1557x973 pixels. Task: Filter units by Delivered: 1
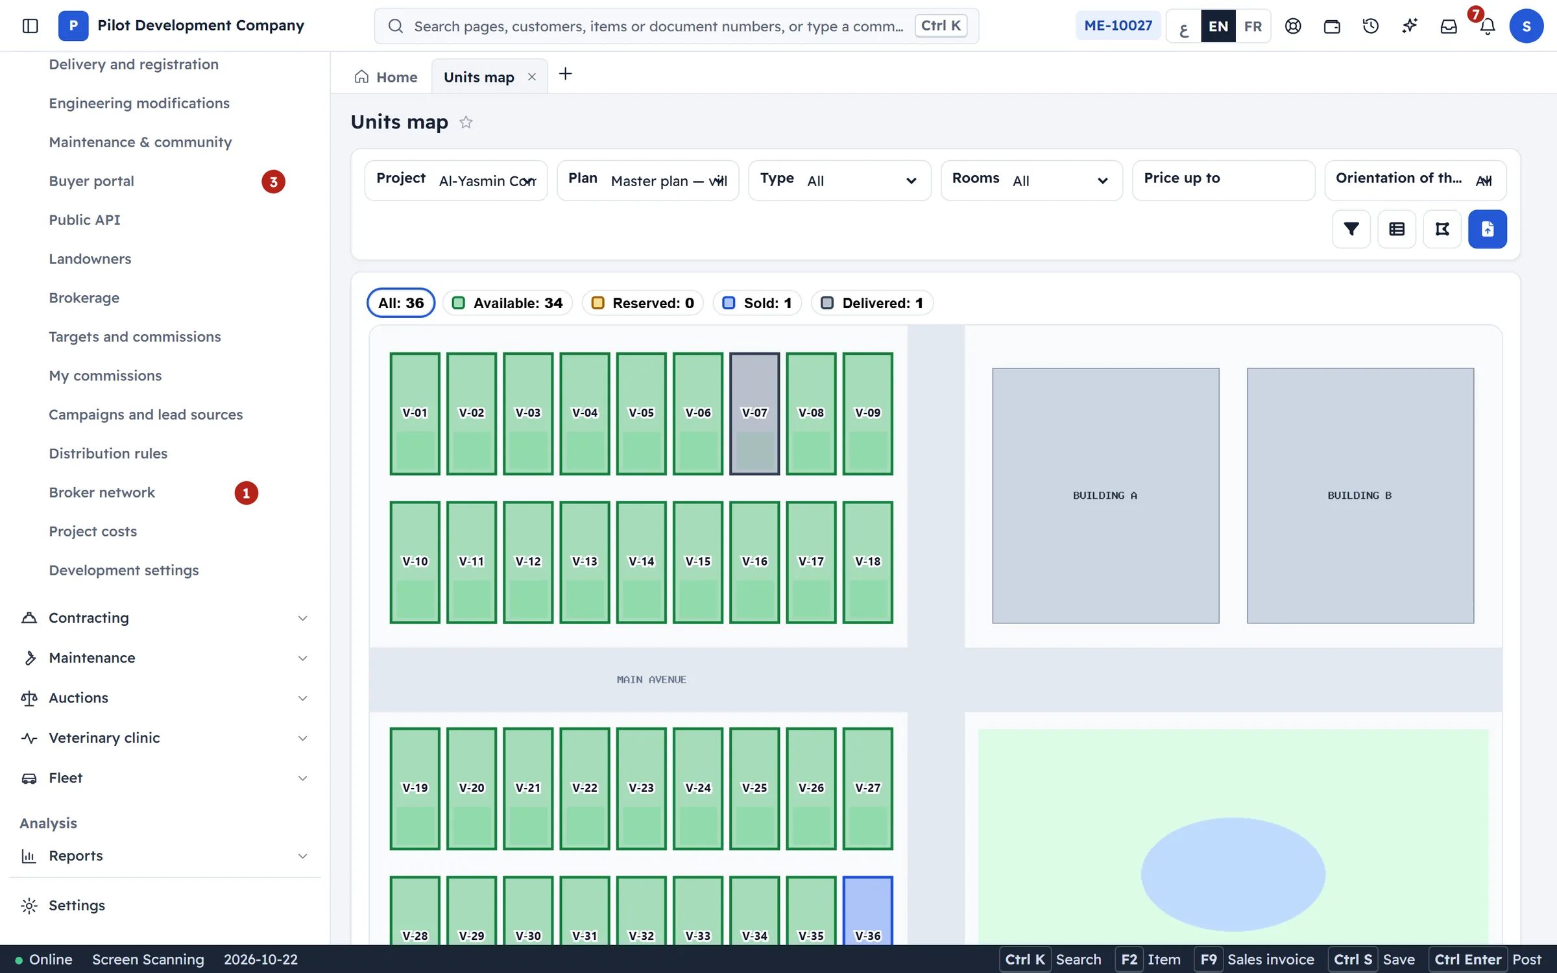(872, 303)
